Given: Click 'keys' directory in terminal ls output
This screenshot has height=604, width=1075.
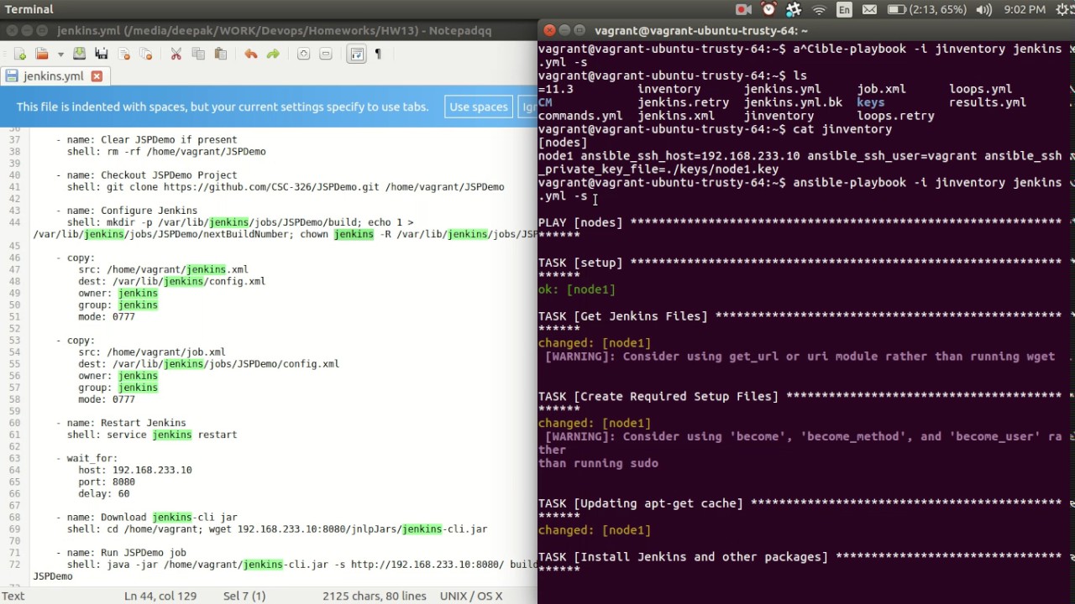Looking at the screenshot, I should tap(871, 102).
